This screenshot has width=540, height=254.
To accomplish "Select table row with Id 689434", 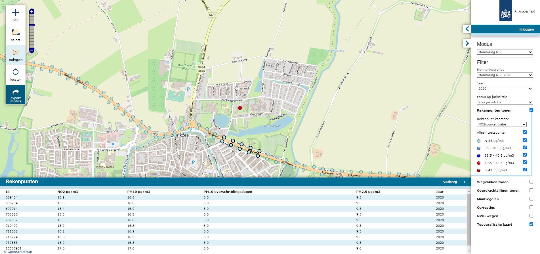I will [233, 197].
